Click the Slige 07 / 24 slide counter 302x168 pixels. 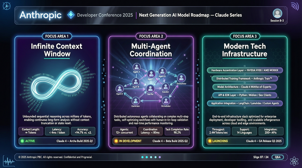click(261, 157)
